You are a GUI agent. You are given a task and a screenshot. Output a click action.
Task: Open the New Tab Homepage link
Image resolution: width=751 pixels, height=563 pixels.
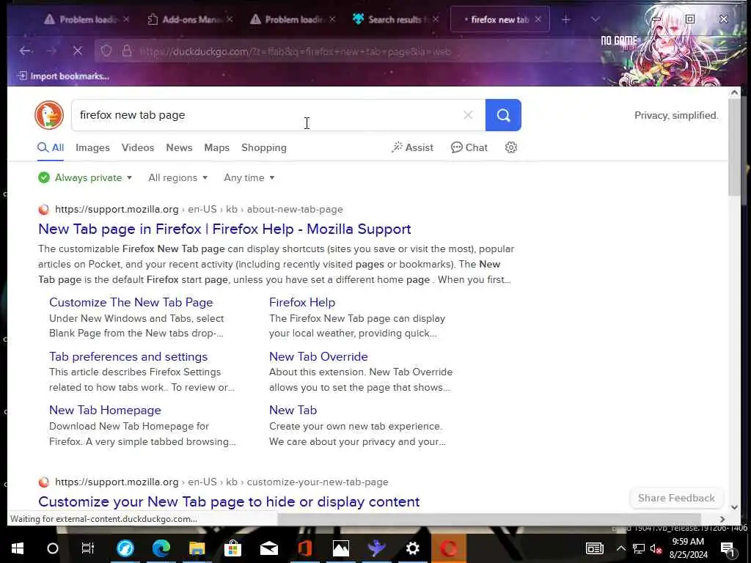[105, 410]
